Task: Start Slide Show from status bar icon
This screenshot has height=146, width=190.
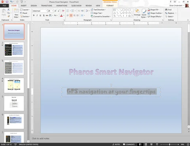Action: [x=157, y=145]
